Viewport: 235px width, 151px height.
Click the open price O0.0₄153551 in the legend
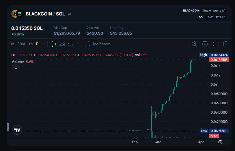coord(22,55)
